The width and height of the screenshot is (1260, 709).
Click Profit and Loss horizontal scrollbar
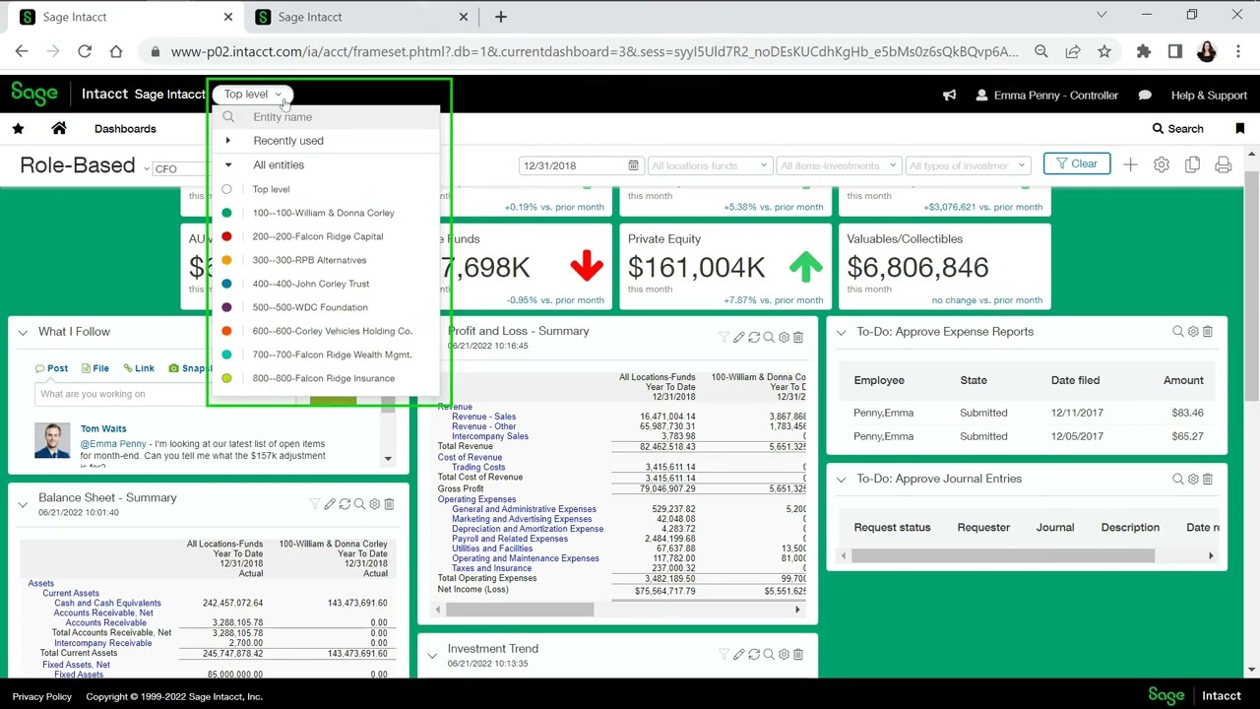[520, 611]
